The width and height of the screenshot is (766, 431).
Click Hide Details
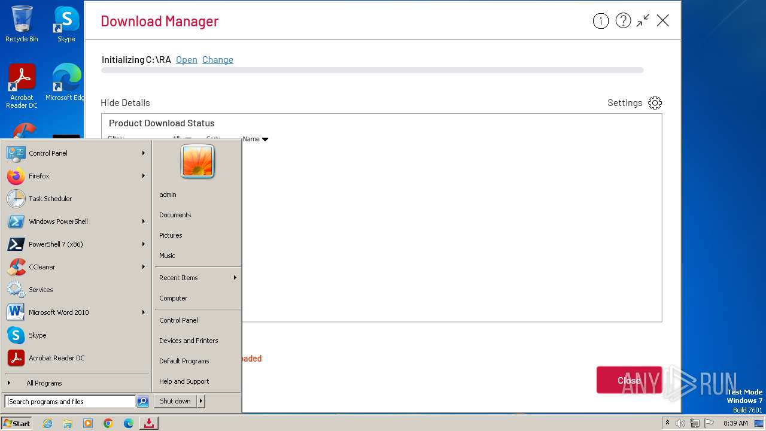coord(125,103)
